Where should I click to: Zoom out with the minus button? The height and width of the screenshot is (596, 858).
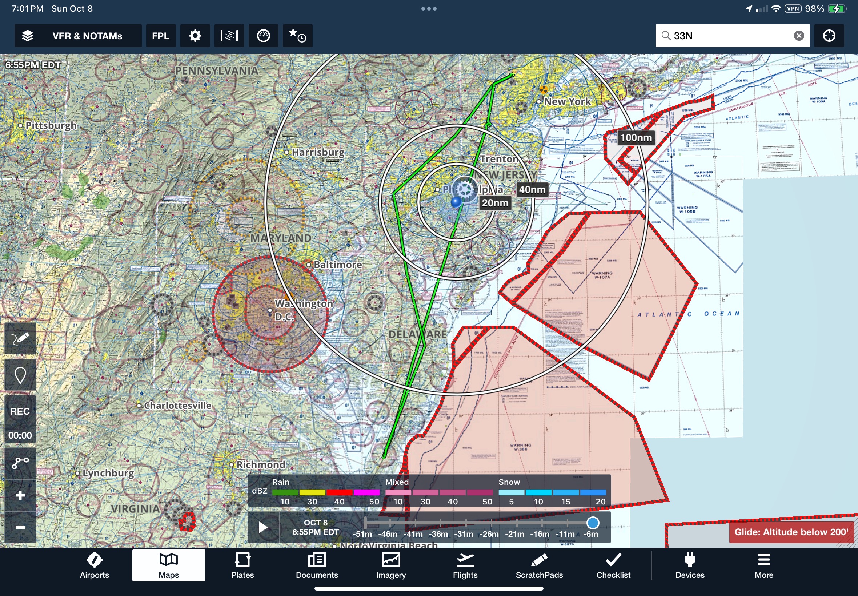pyautogui.click(x=20, y=527)
